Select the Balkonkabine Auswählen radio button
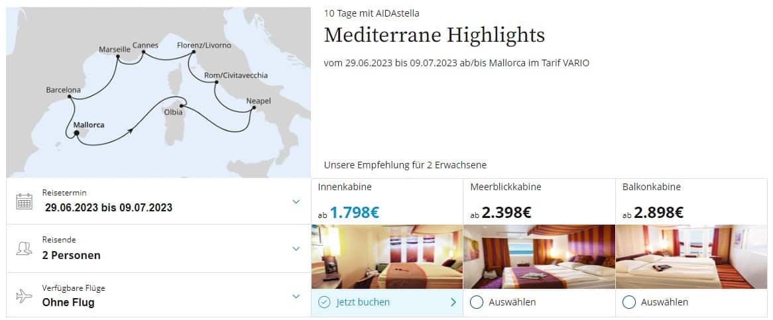Image resolution: width=773 pixels, height=320 pixels. (x=628, y=302)
